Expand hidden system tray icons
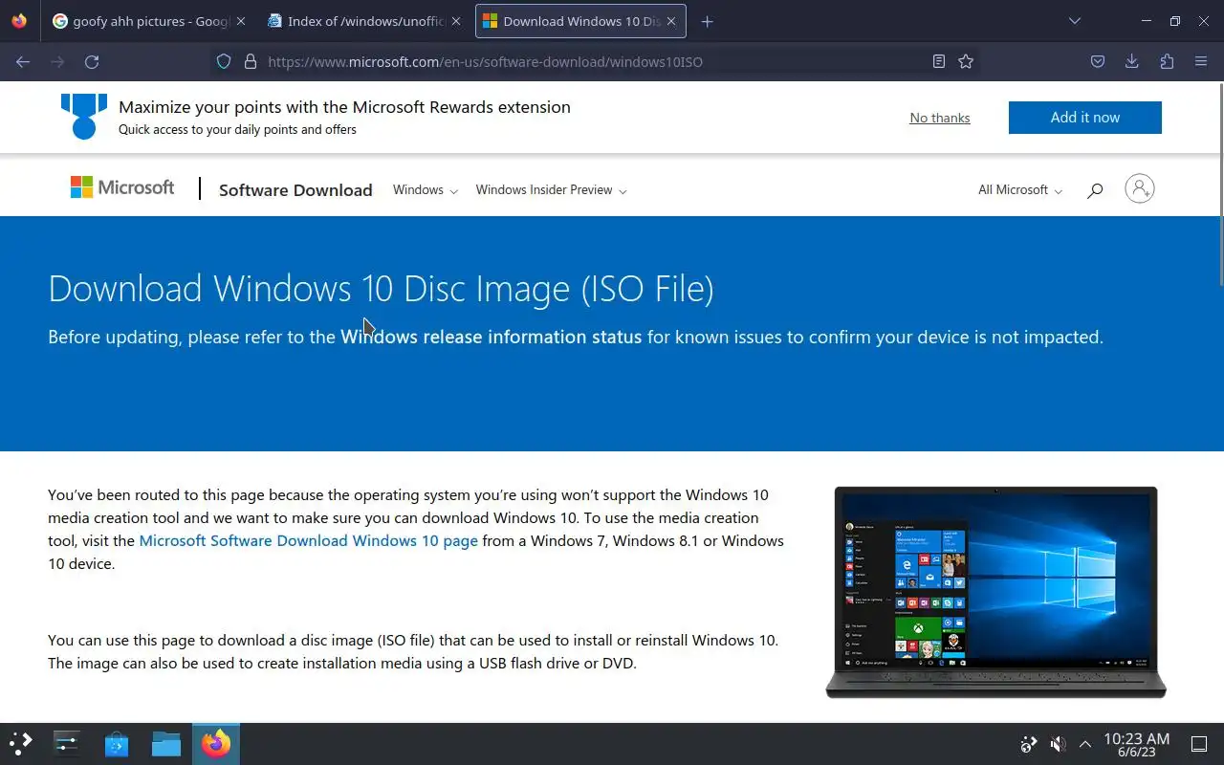This screenshot has width=1224, height=765. point(1085,743)
